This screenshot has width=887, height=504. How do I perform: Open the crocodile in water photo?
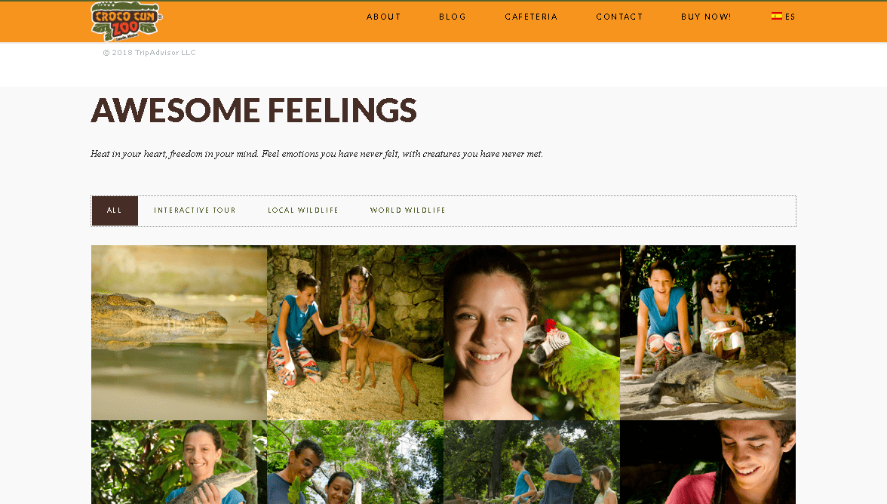point(179,333)
